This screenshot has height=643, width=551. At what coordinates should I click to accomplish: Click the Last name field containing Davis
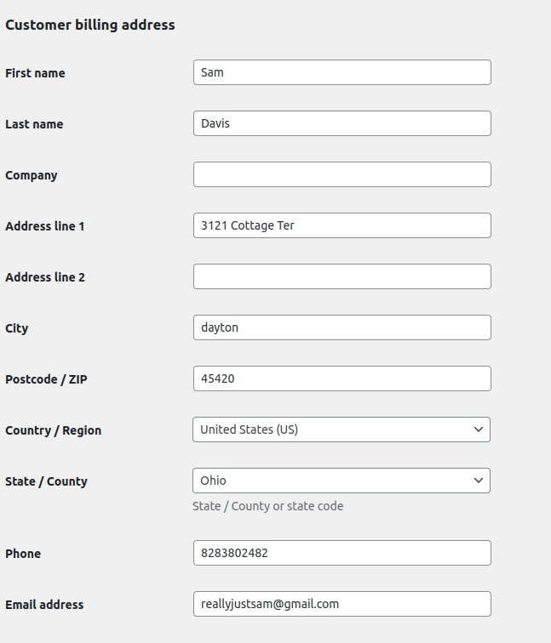(x=342, y=123)
